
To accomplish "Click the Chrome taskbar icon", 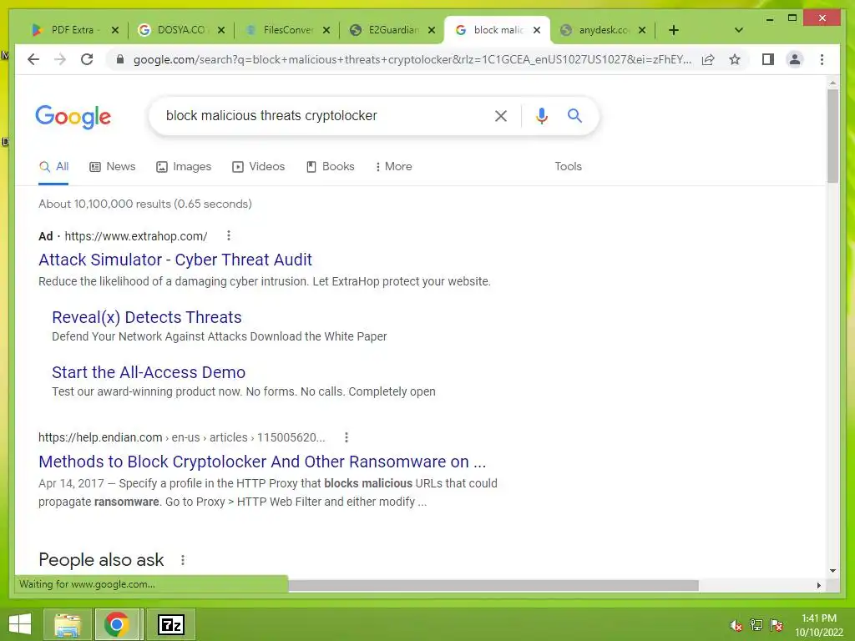I will [117, 624].
